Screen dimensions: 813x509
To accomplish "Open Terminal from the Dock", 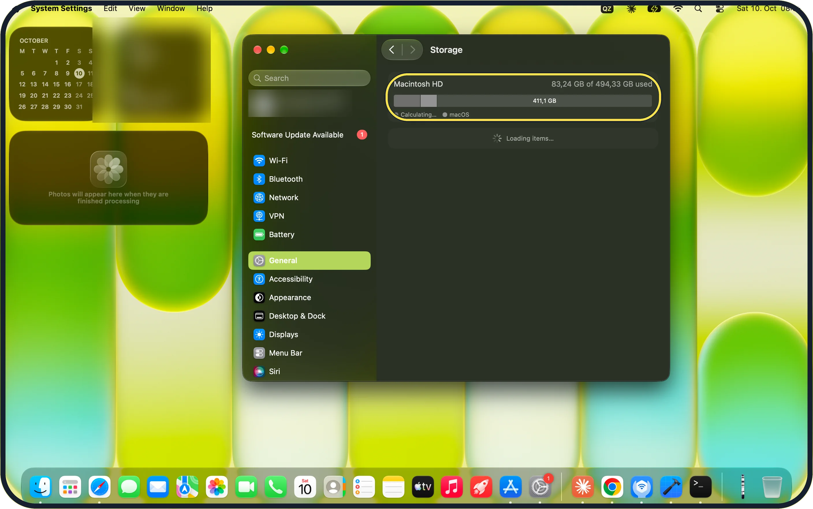I will pyautogui.click(x=700, y=487).
